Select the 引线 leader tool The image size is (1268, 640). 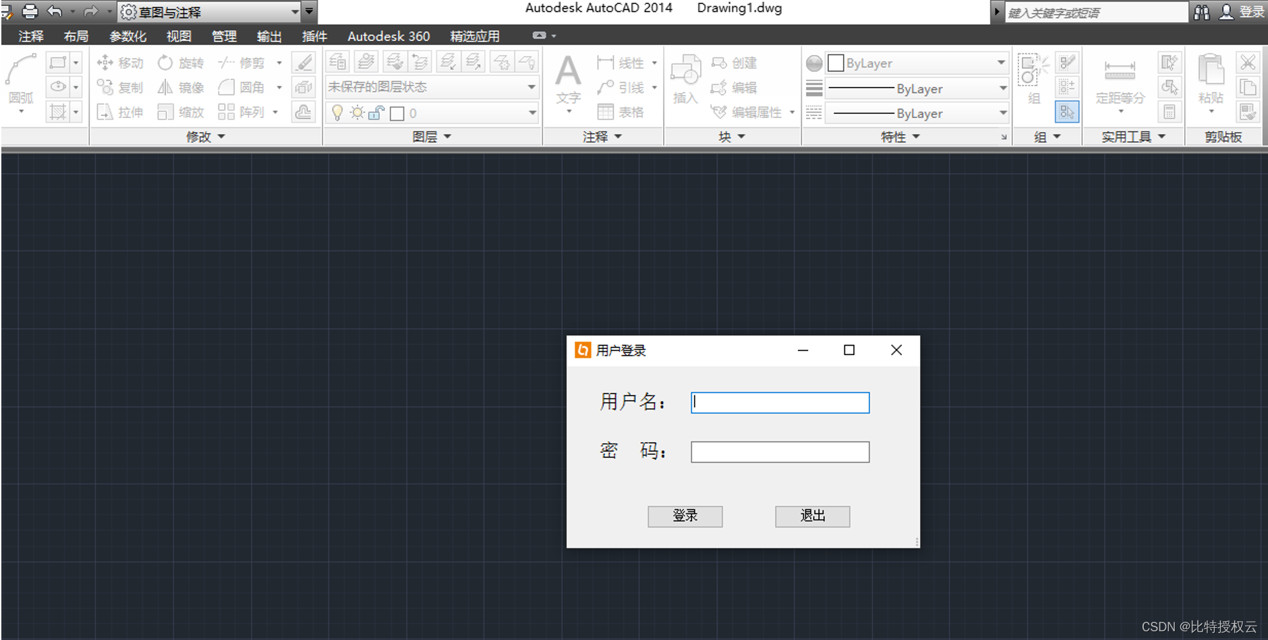621,88
